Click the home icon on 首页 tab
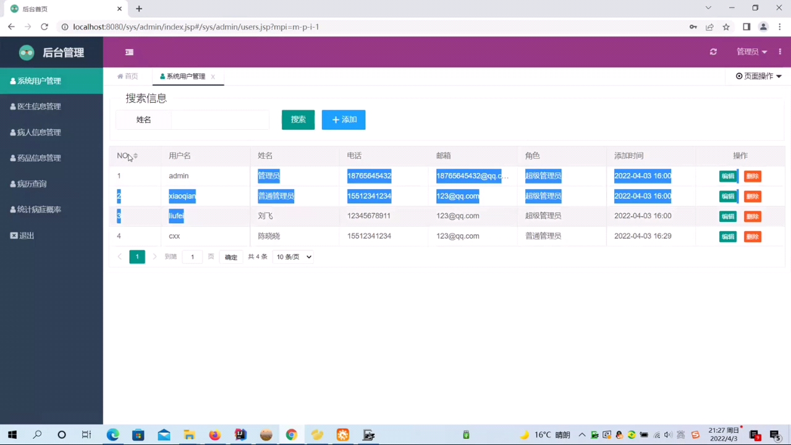The image size is (791, 445). click(x=120, y=76)
